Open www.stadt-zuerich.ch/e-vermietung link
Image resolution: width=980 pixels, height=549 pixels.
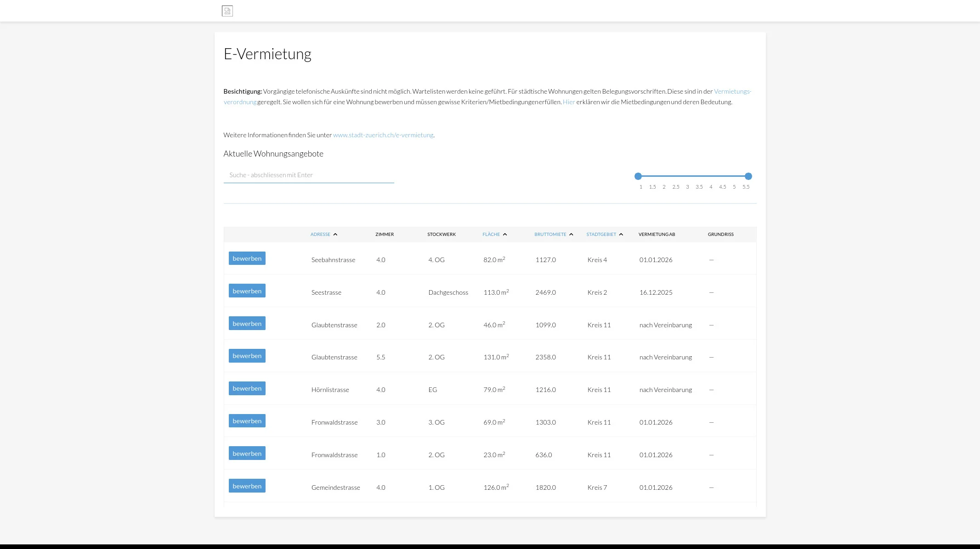383,135
